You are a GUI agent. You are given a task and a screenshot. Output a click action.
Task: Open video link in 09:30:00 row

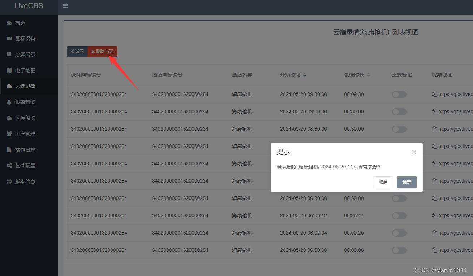tap(455, 94)
